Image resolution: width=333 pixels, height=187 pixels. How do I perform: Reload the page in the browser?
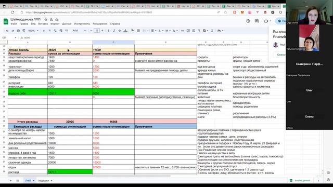[x=12, y=12]
